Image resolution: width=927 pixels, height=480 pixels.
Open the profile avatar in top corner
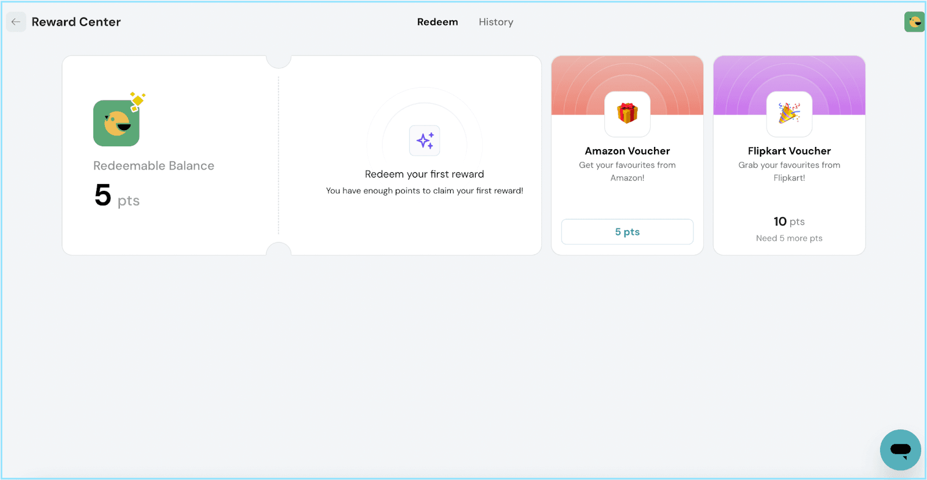tap(914, 22)
